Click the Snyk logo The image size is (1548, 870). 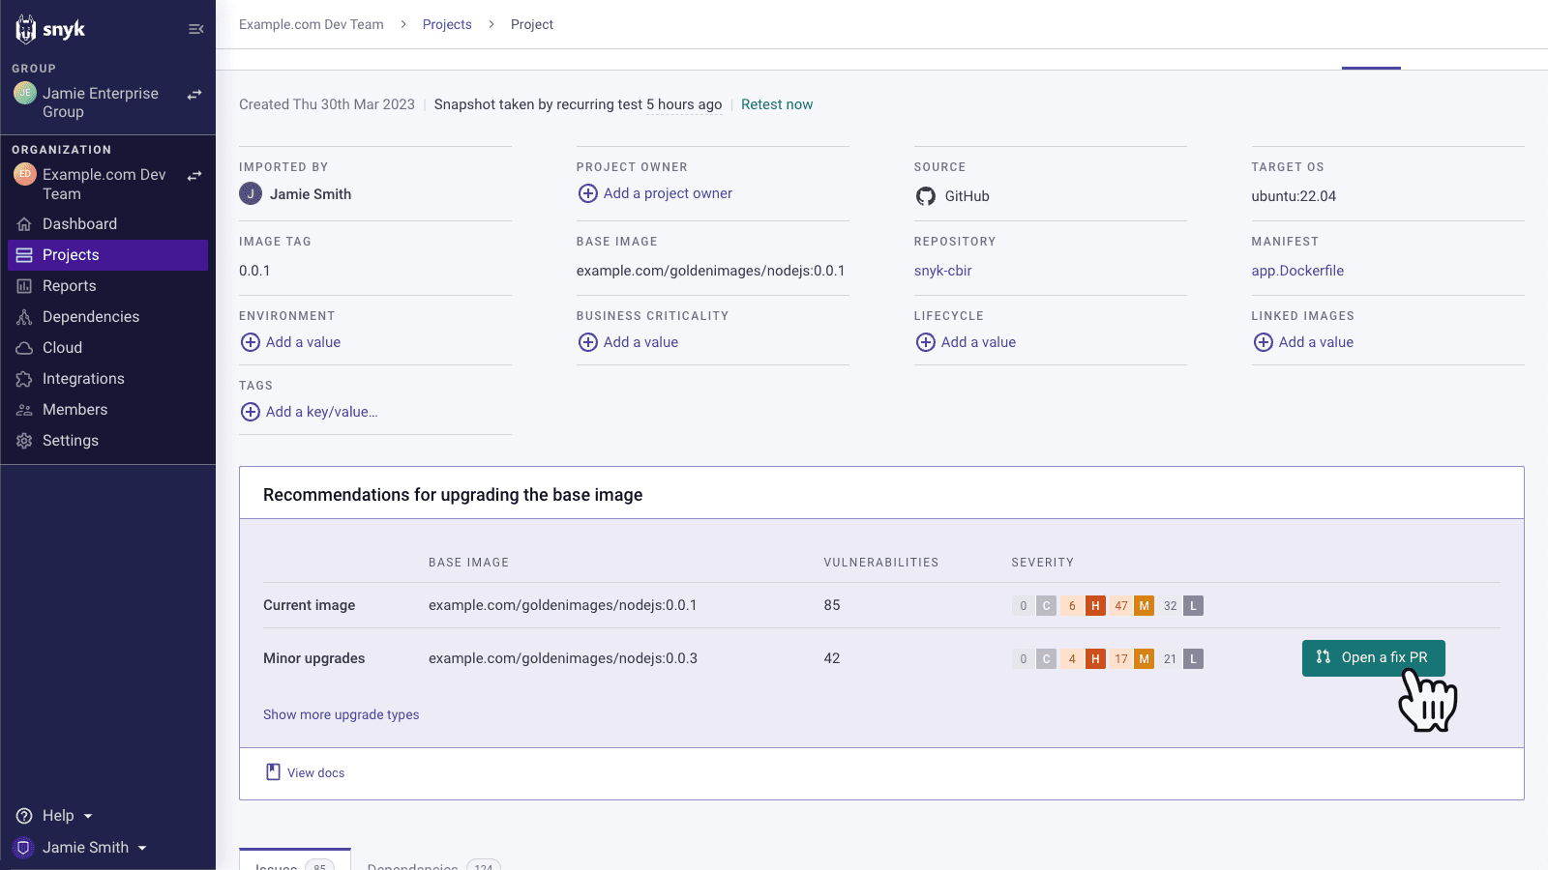[50, 29]
